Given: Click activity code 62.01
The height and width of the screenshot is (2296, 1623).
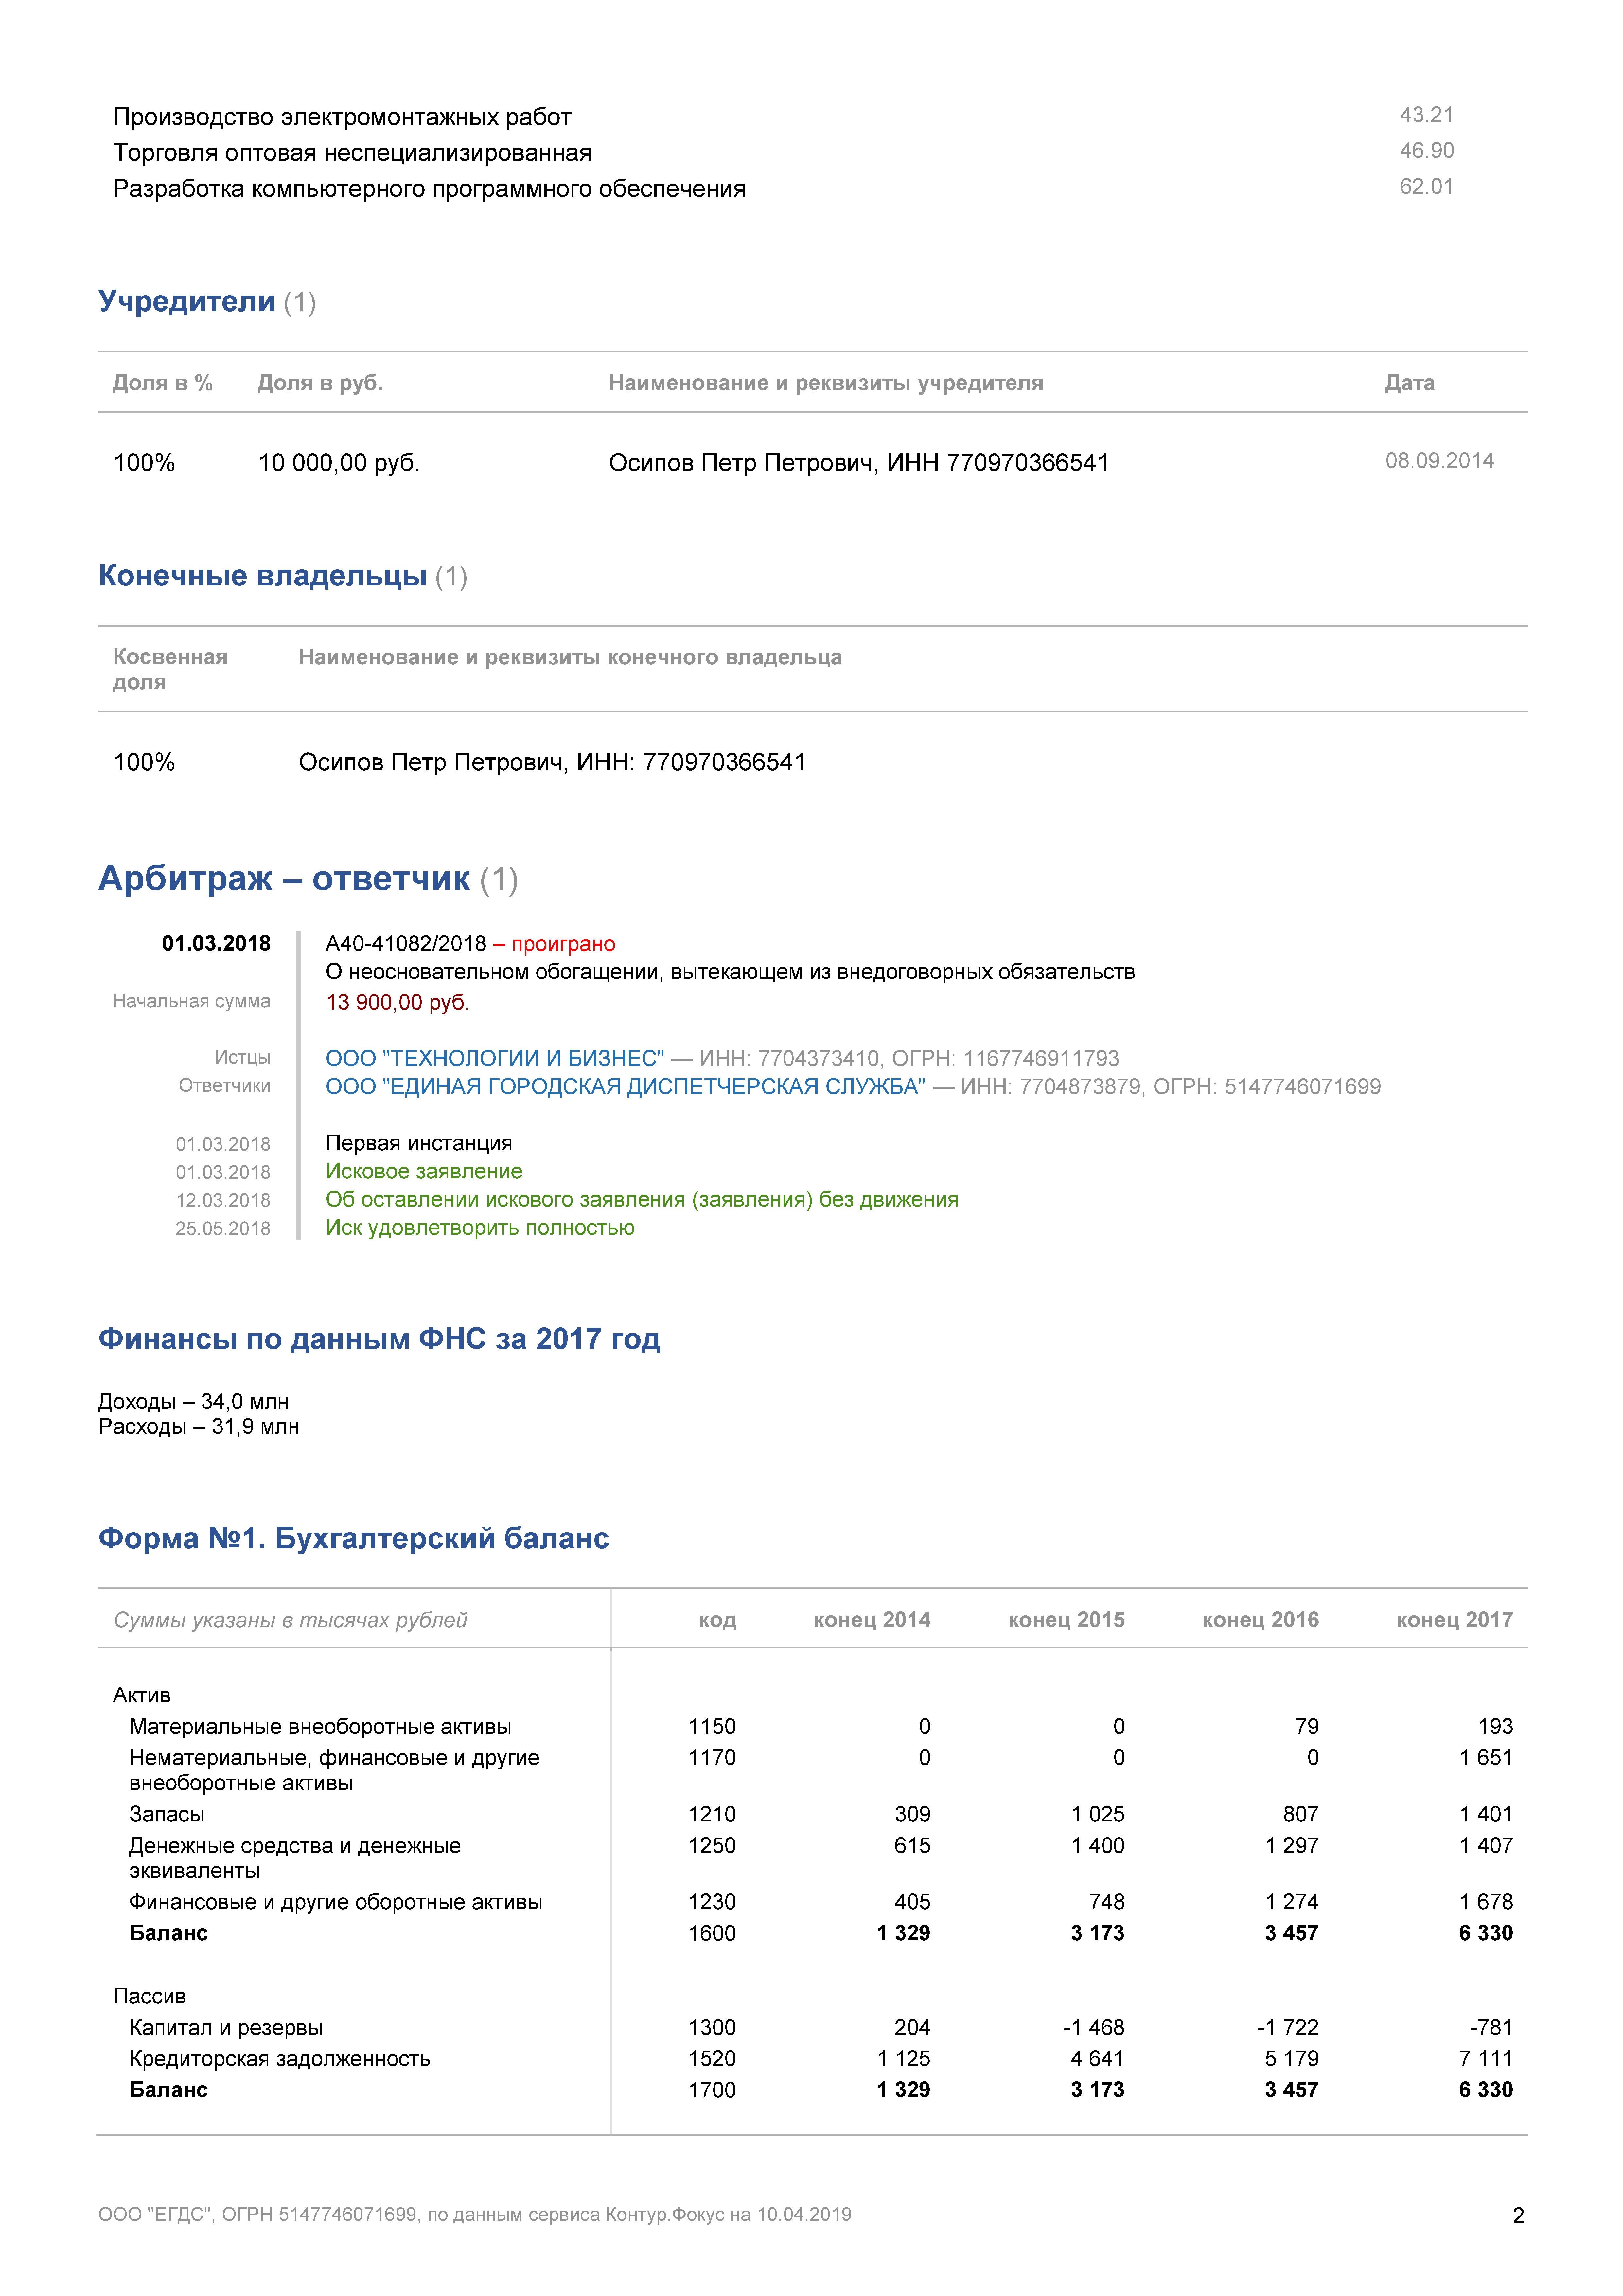Looking at the screenshot, I should pyautogui.click(x=1426, y=187).
